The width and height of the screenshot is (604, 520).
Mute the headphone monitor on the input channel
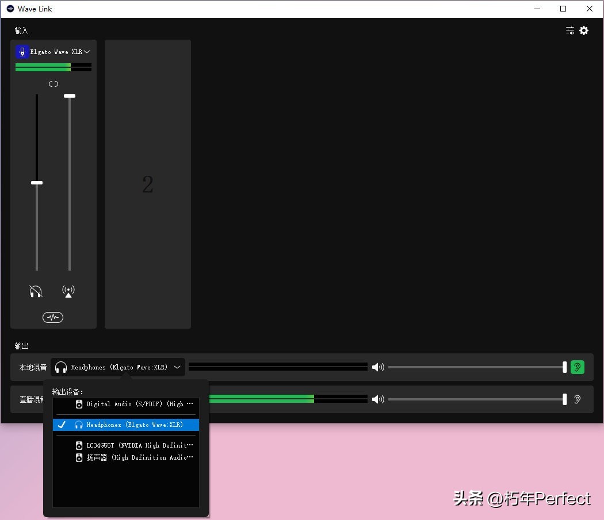pyautogui.click(x=36, y=291)
